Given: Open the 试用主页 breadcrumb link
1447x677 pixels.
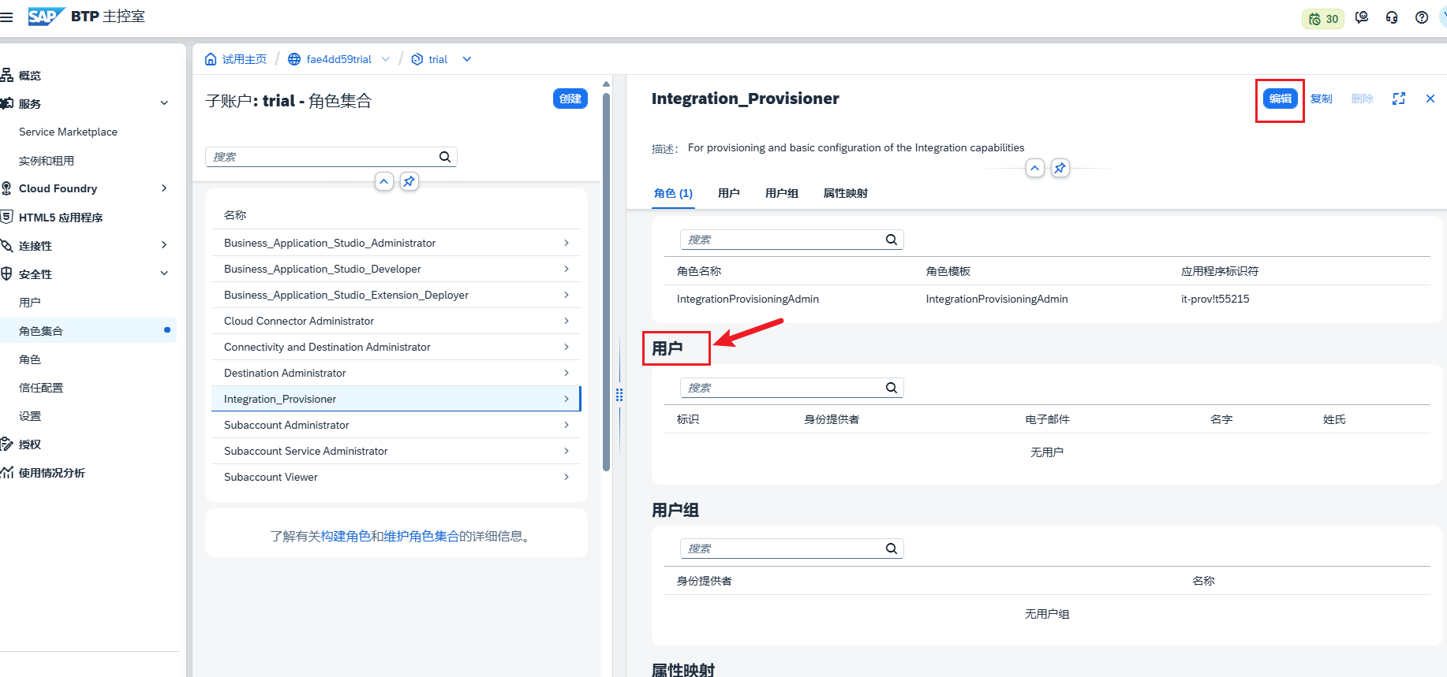Looking at the screenshot, I should tap(245, 59).
